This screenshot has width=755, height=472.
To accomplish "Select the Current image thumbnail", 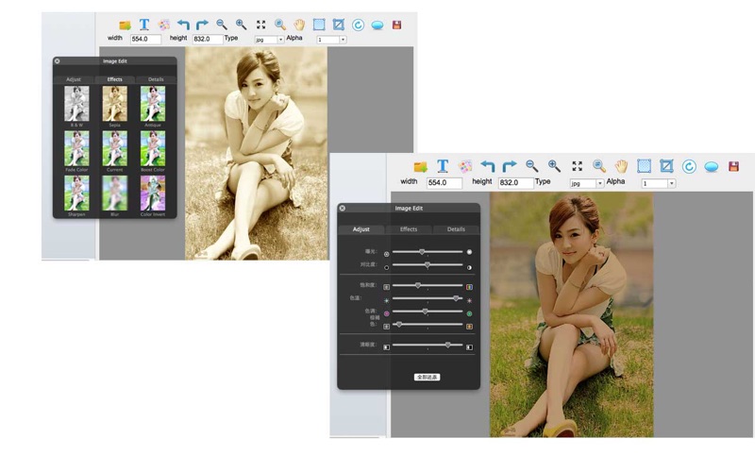I will tap(114, 148).
